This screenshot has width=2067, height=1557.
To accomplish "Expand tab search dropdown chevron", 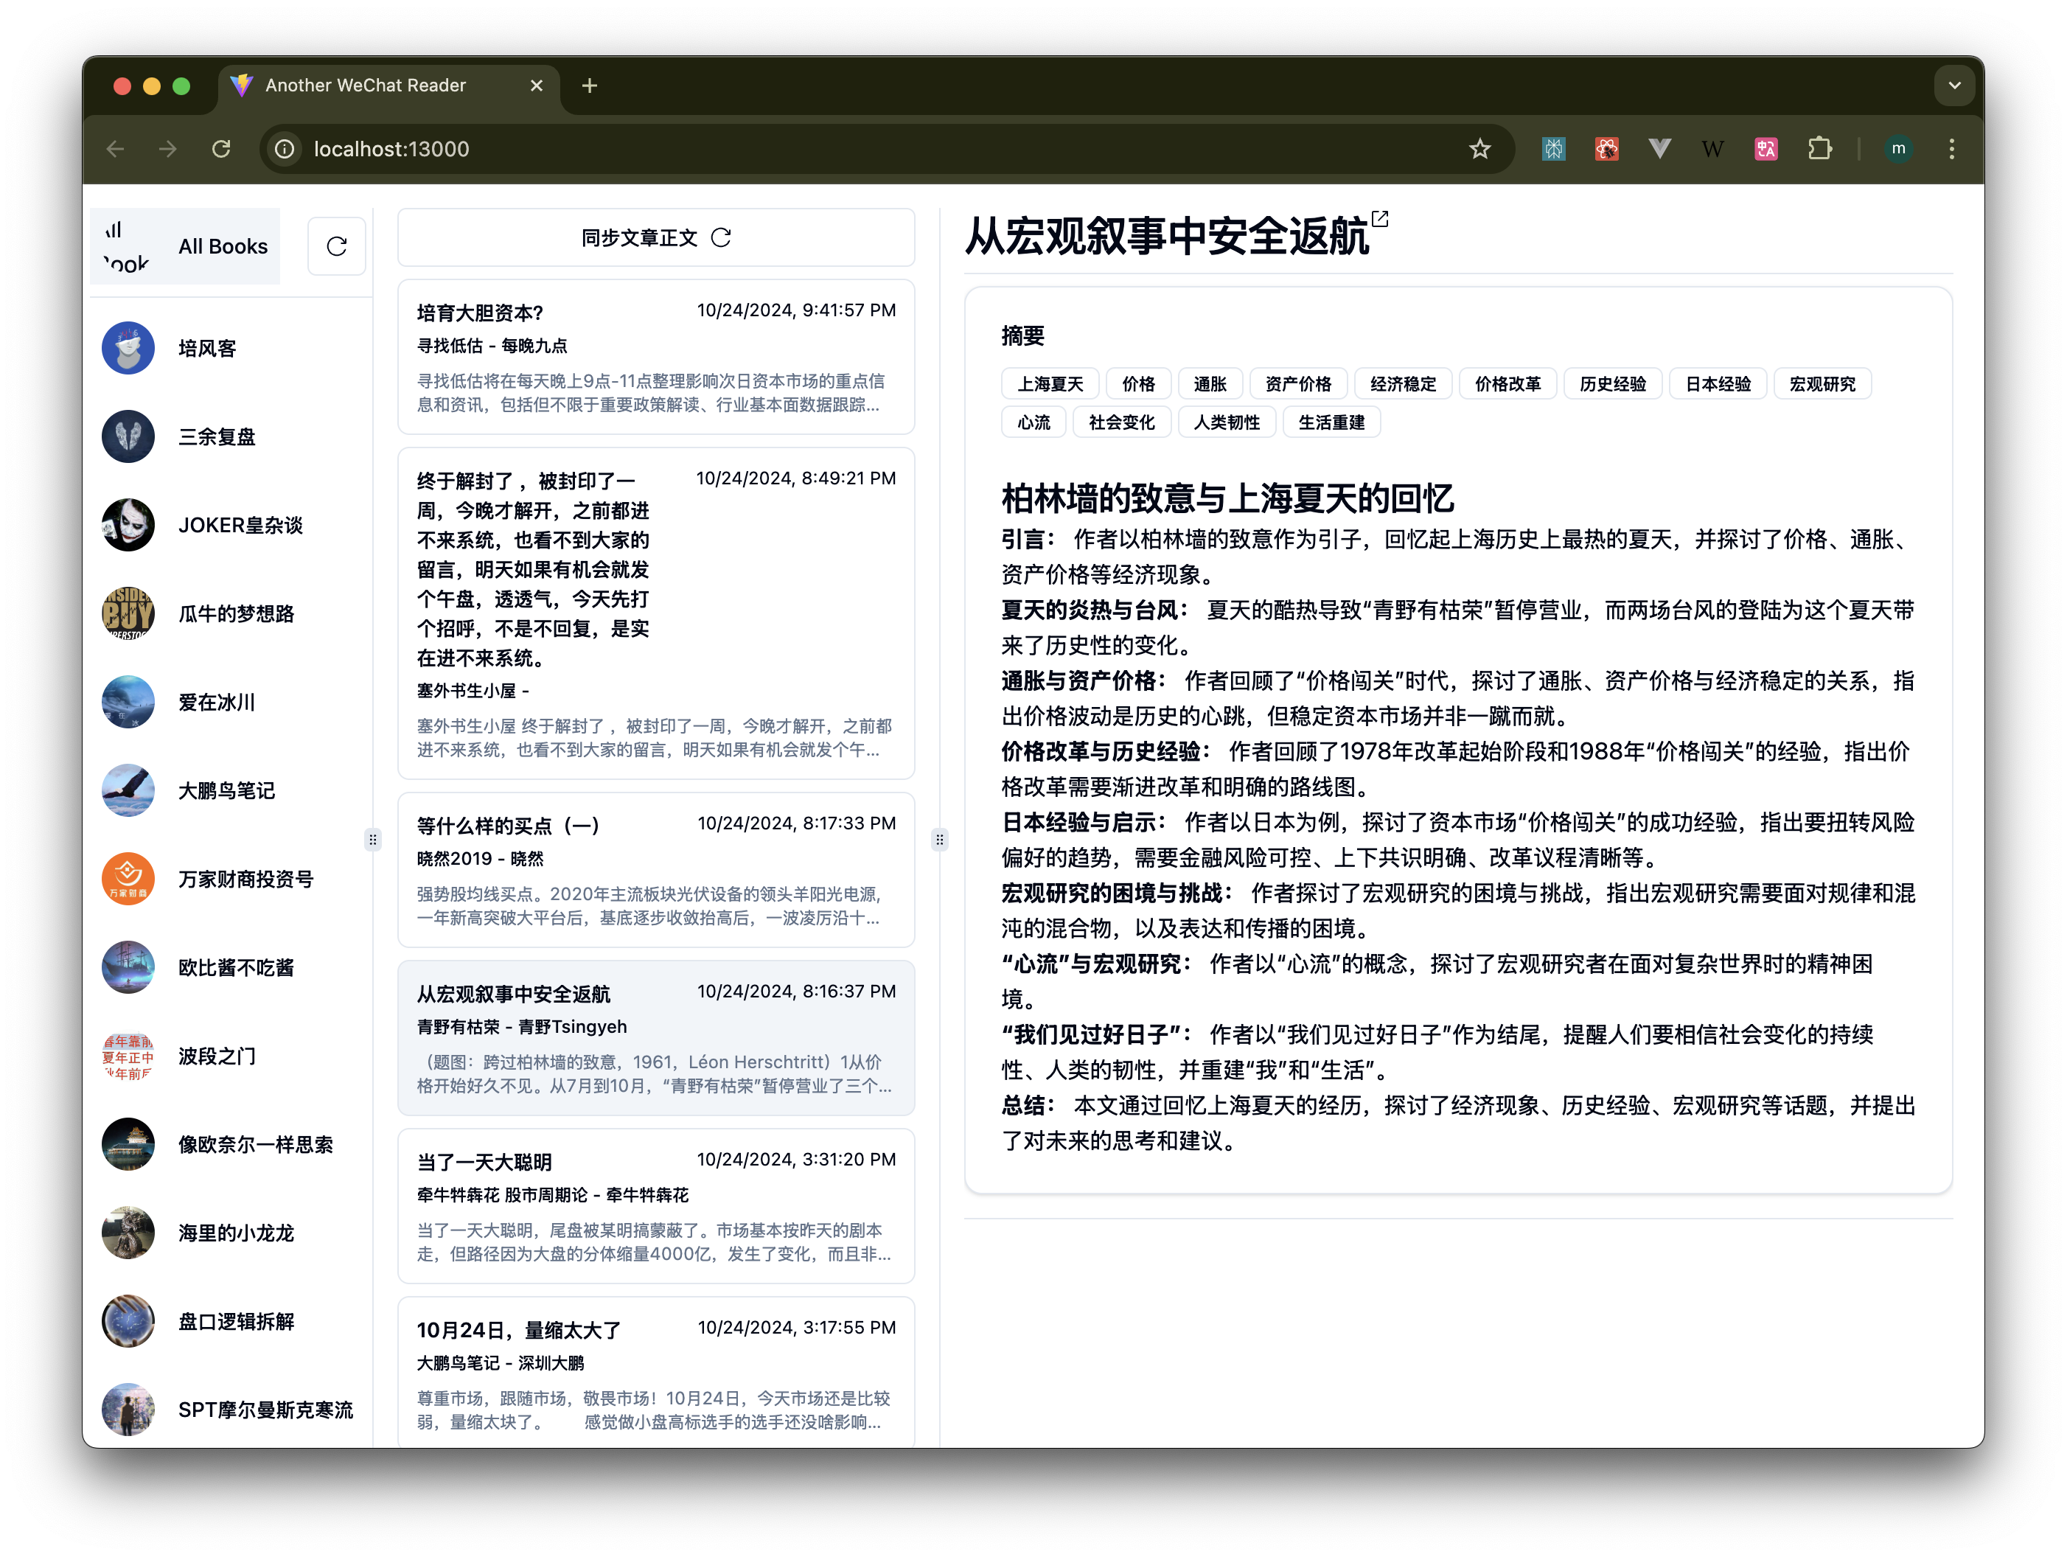I will point(1954,85).
